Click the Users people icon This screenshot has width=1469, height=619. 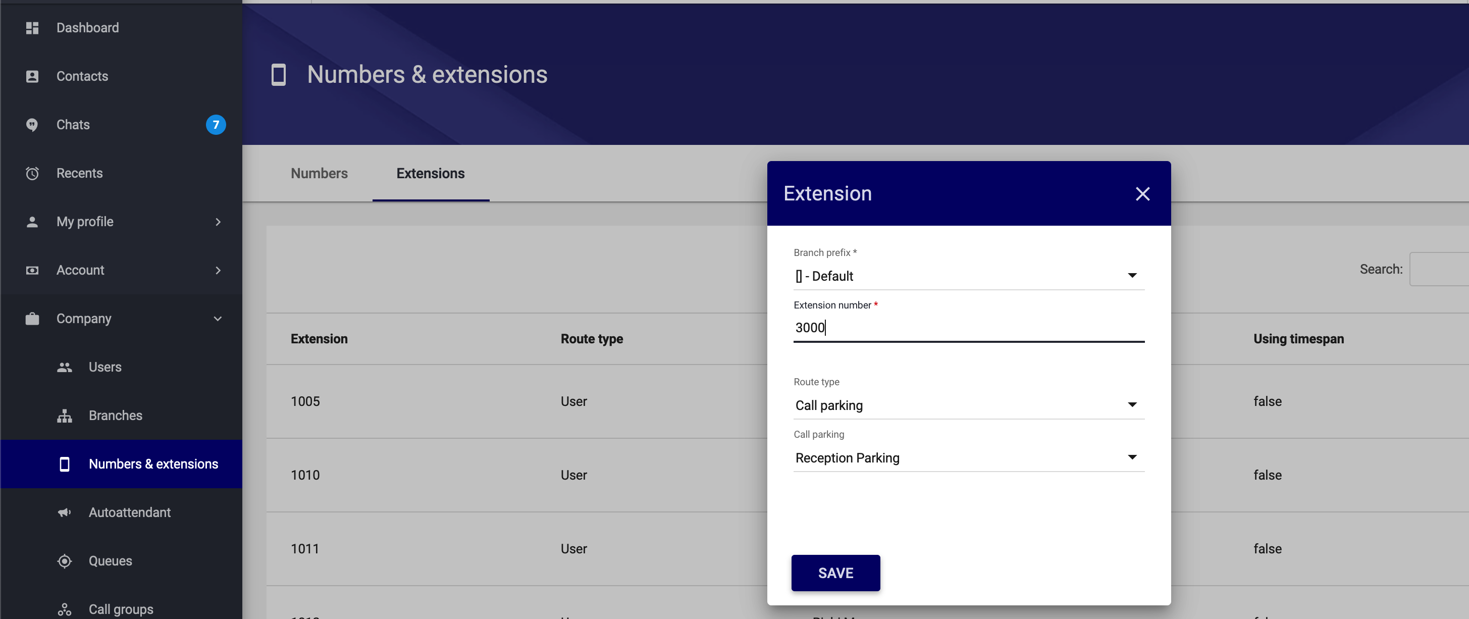pos(65,368)
